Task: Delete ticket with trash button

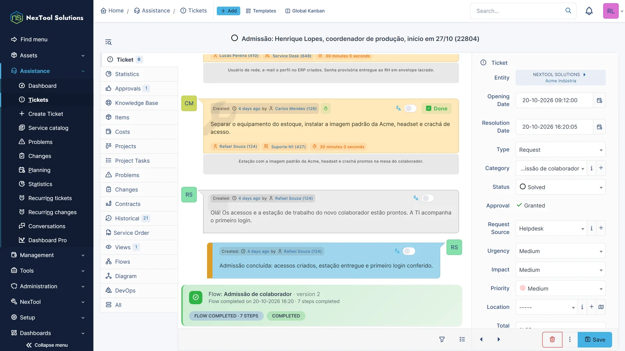Action: tap(552, 339)
